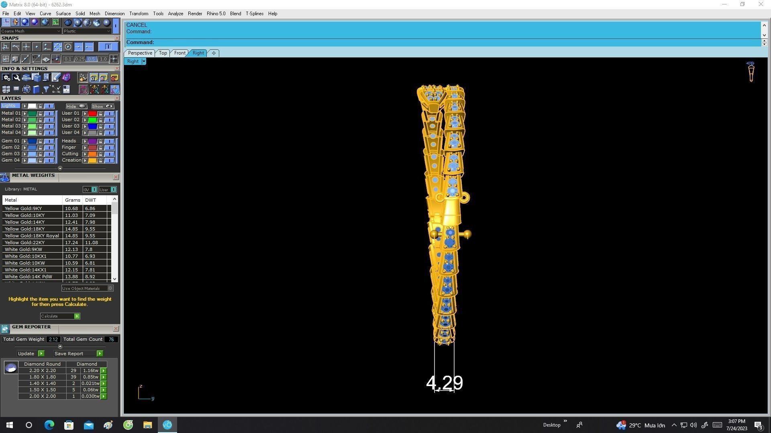Toggle visibility switch for User 01 layer
The height and width of the screenshot is (433, 771).
tap(110, 113)
